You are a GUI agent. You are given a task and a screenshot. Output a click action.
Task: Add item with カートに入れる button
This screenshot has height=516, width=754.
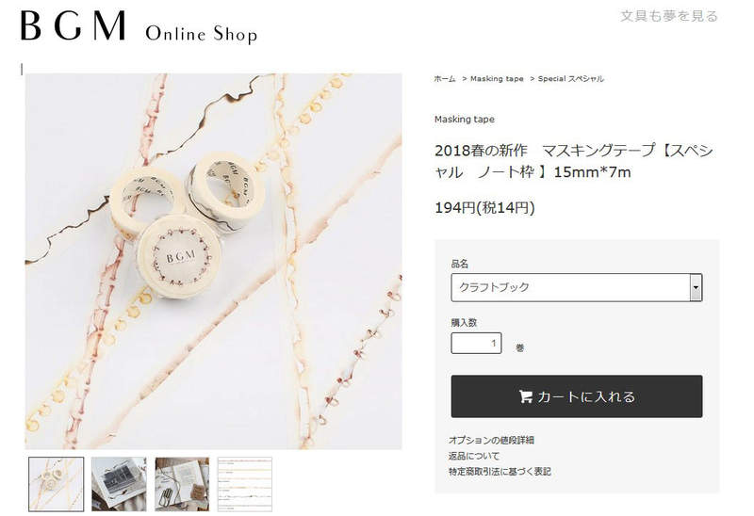[577, 396]
